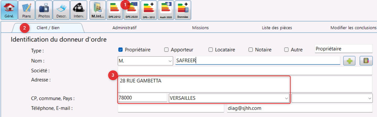Enable the Notaire checkbox
Image resolution: width=377 pixels, height=117 pixels.
click(251, 50)
